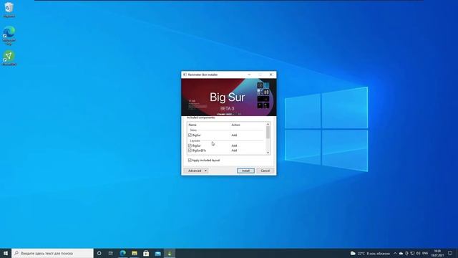Click the OneDrive cloud tray icon
The image size is (458, 258).
coord(401,253)
